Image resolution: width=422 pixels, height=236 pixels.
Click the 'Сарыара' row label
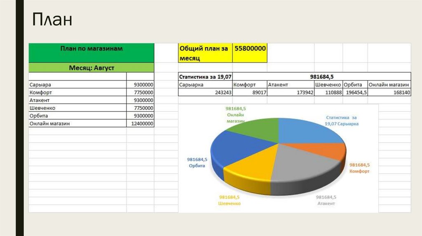(40, 85)
